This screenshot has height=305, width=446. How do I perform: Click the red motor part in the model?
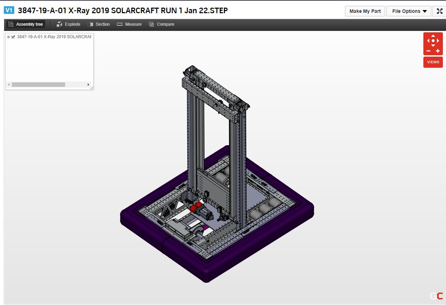point(194,208)
